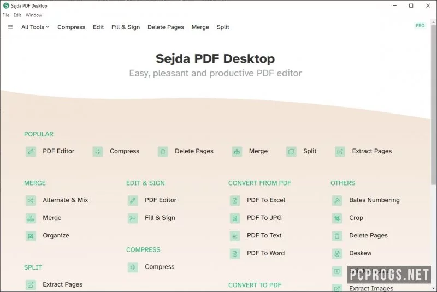Select Edit in the top toolbar

coord(98,27)
